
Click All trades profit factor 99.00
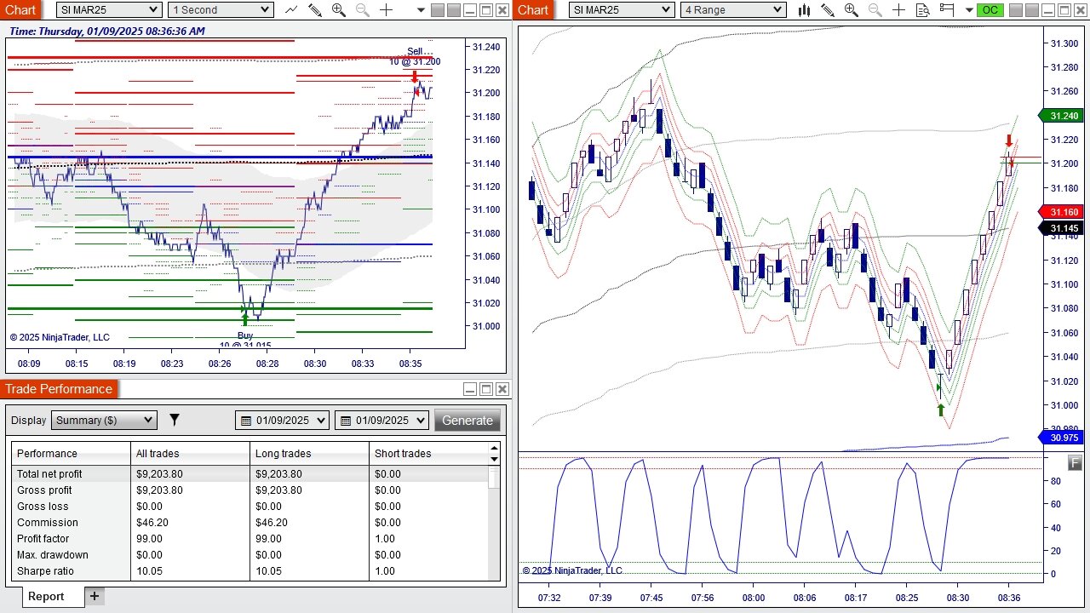coord(149,539)
